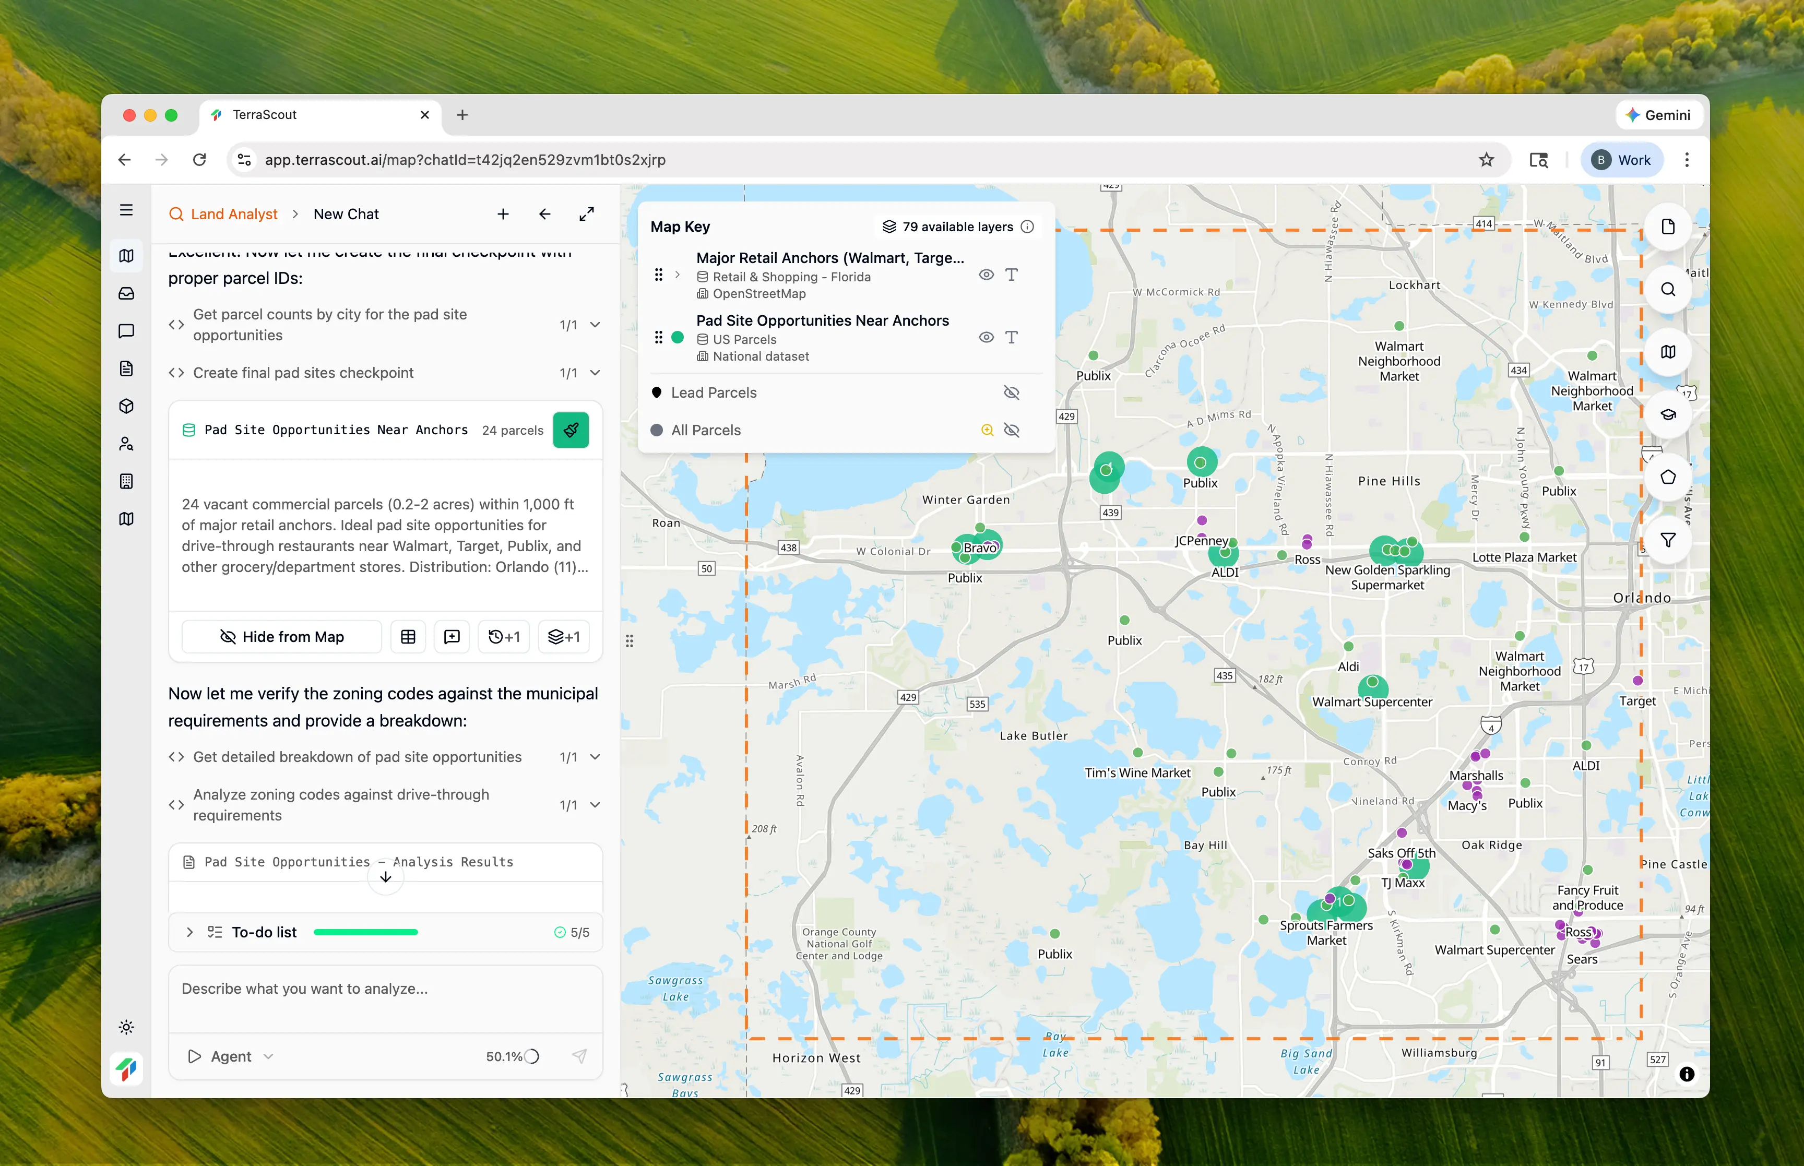The image size is (1804, 1166).
Task: Click the Hide from Map button
Action: click(x=282, y=637)
